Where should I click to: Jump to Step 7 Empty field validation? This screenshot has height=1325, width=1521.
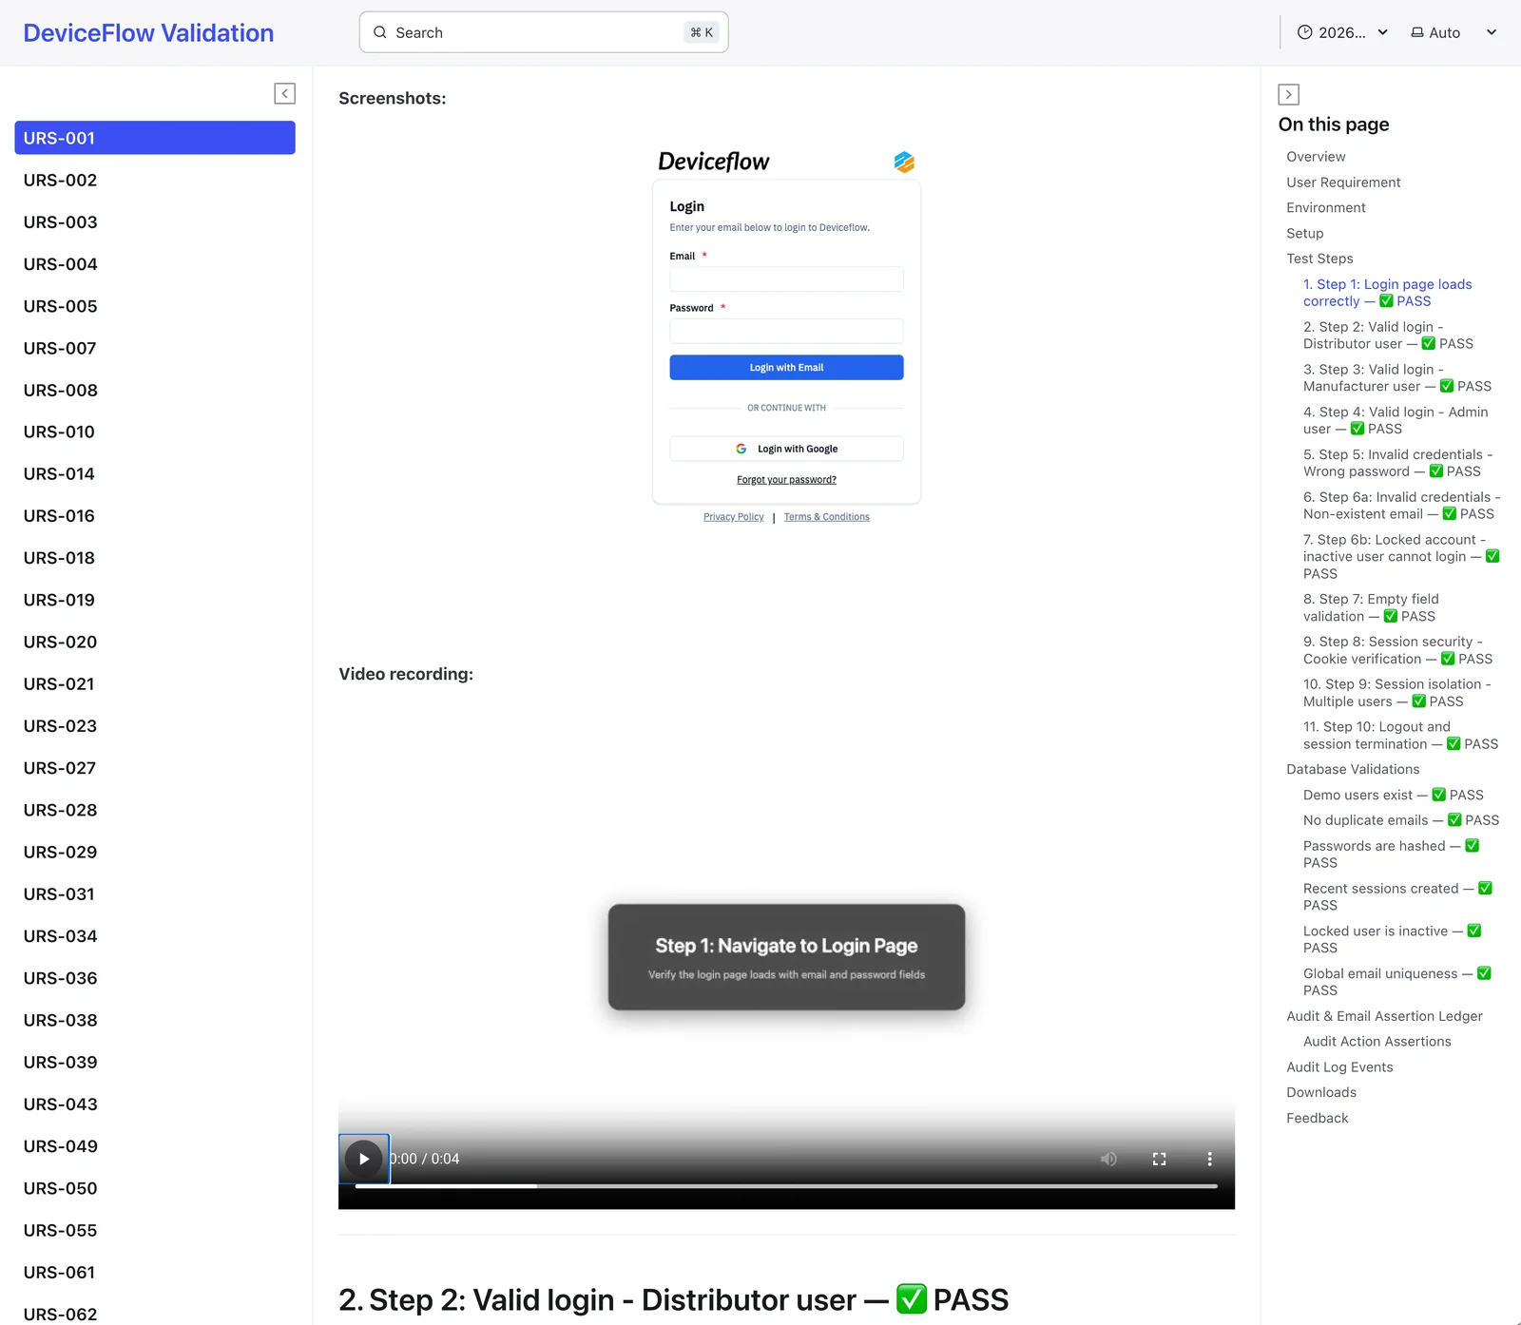[1371, 607]
